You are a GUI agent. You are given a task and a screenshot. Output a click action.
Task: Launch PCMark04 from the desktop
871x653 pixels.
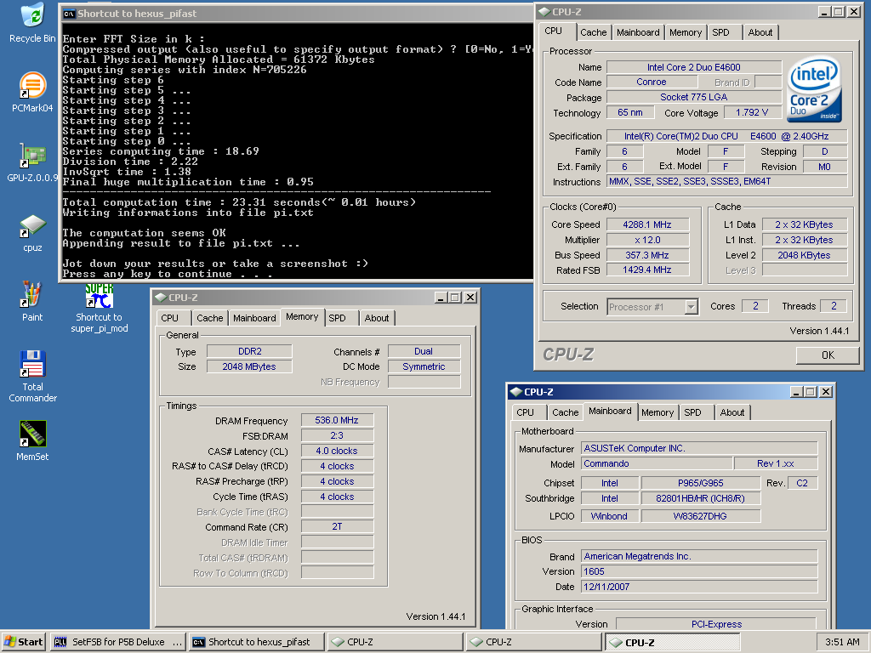tap(32, 92)
